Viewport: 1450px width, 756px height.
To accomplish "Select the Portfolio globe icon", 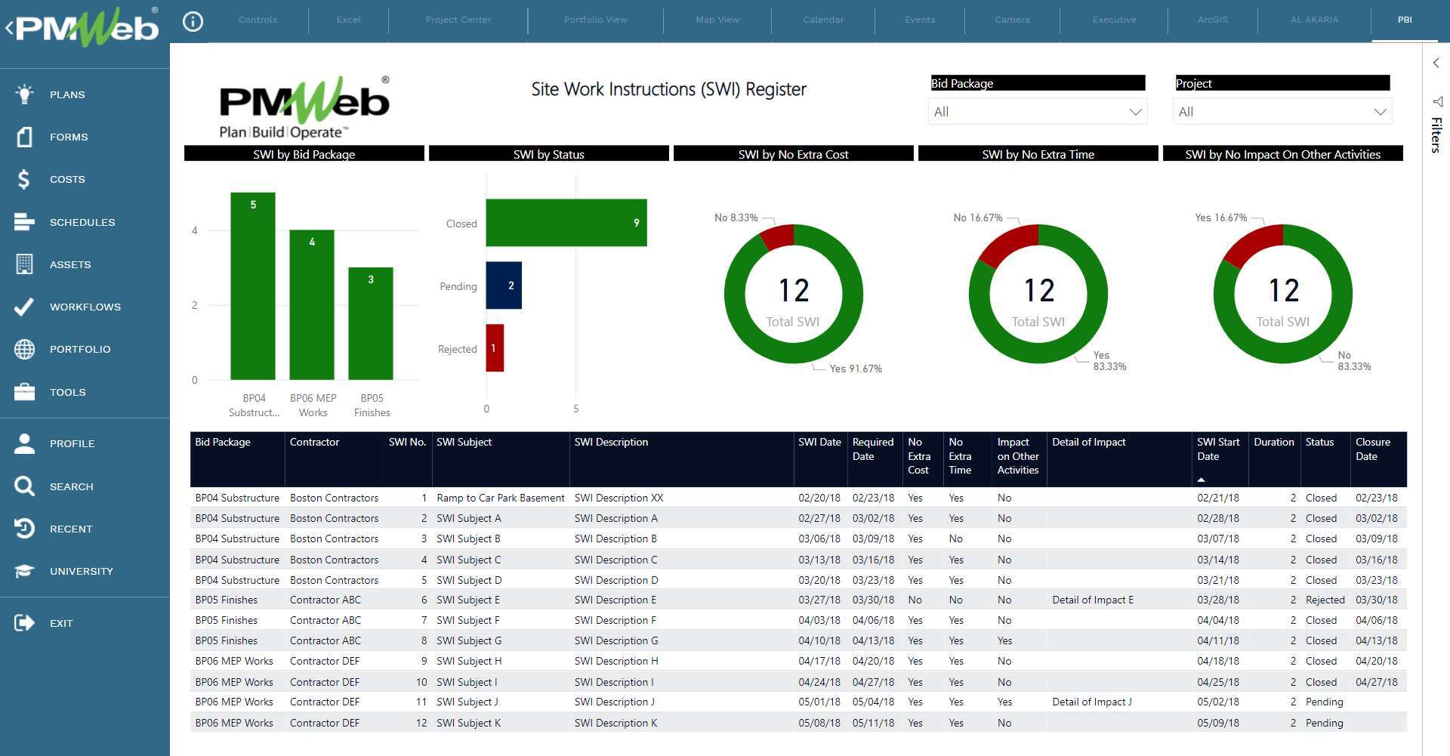I will pyautogui.click(x=24, y=349).
